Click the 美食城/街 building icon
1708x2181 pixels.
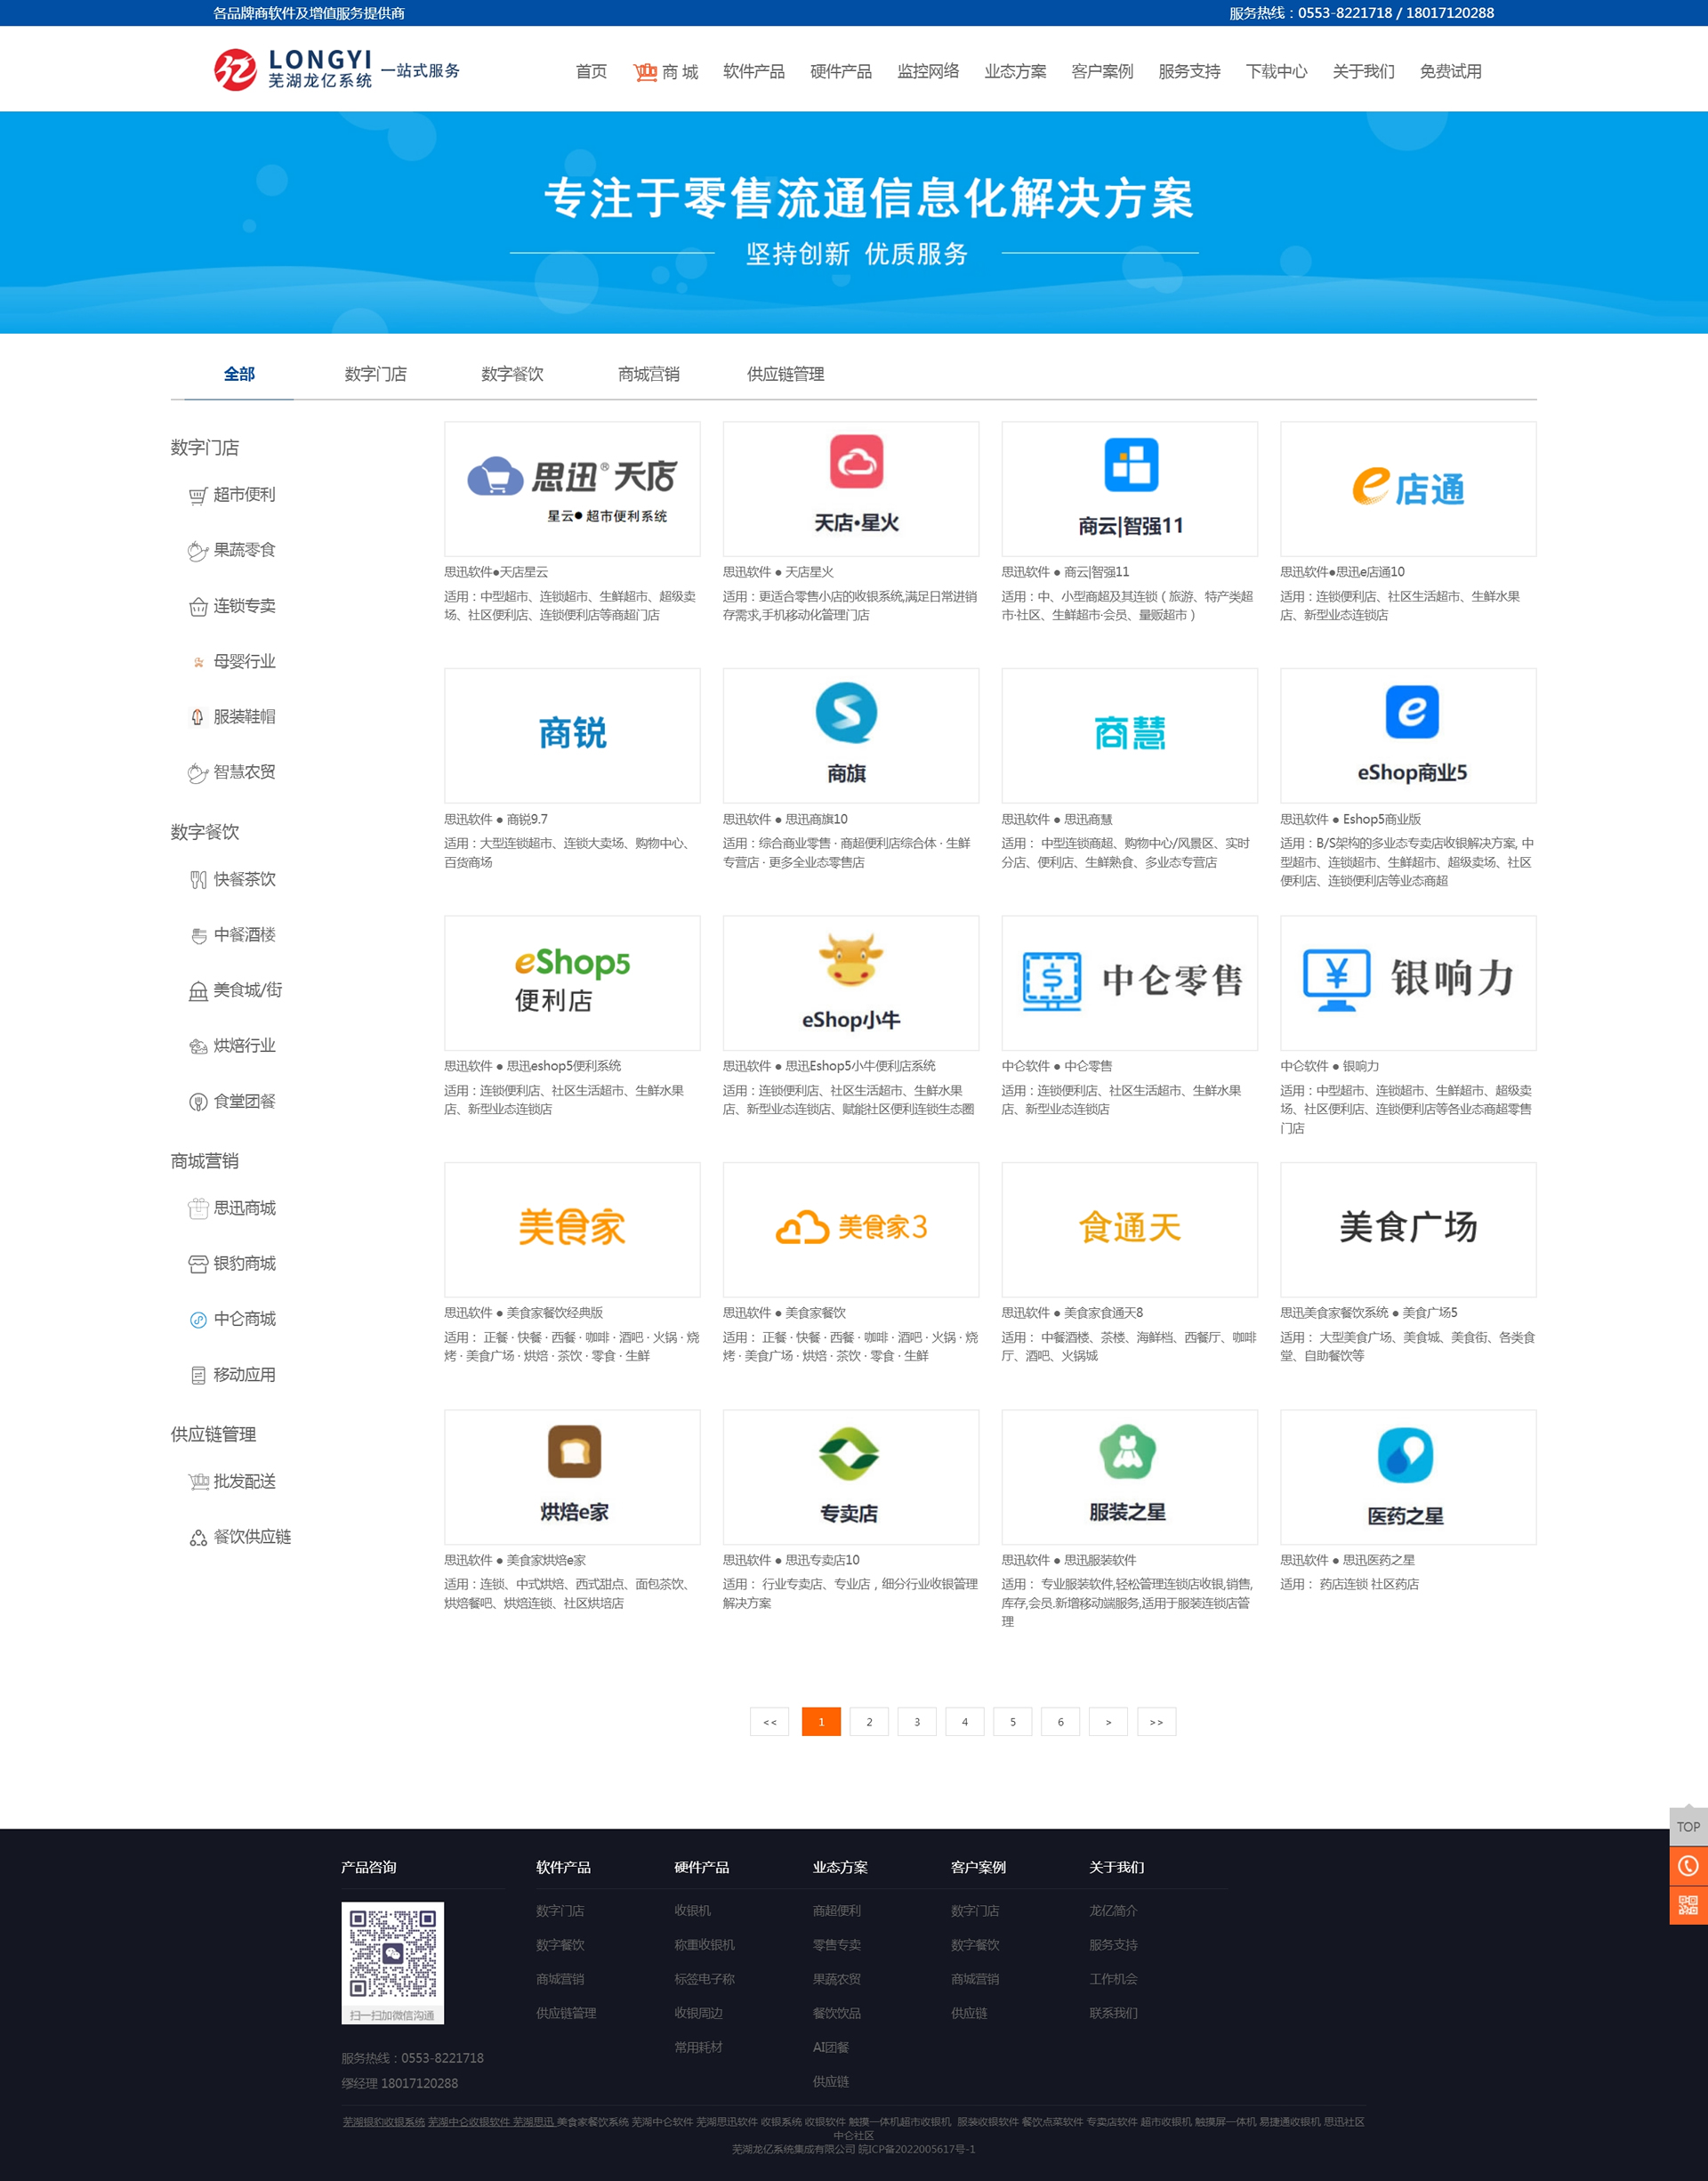pyautogui.click(x=198, y=991)
